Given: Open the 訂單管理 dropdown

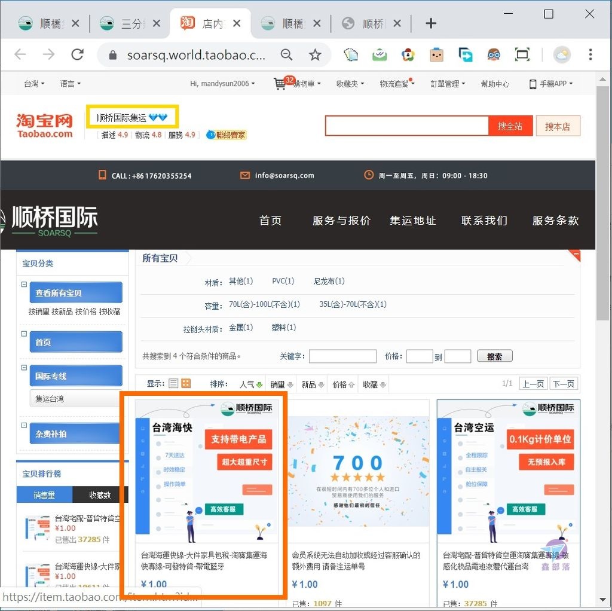Looking at the screenshot, I should coord(448,84).
